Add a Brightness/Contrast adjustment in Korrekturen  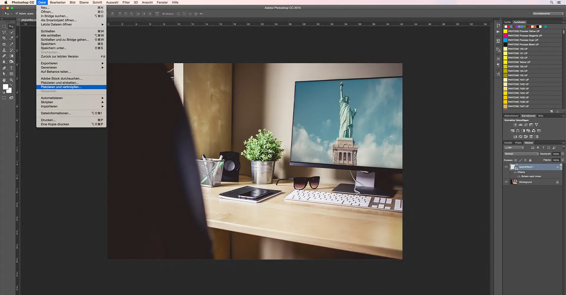pyautogui.click(x=515, y=125)
